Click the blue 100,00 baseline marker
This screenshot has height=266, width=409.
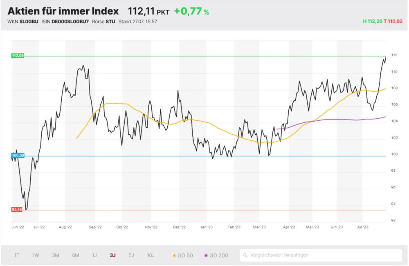[18, 156]
